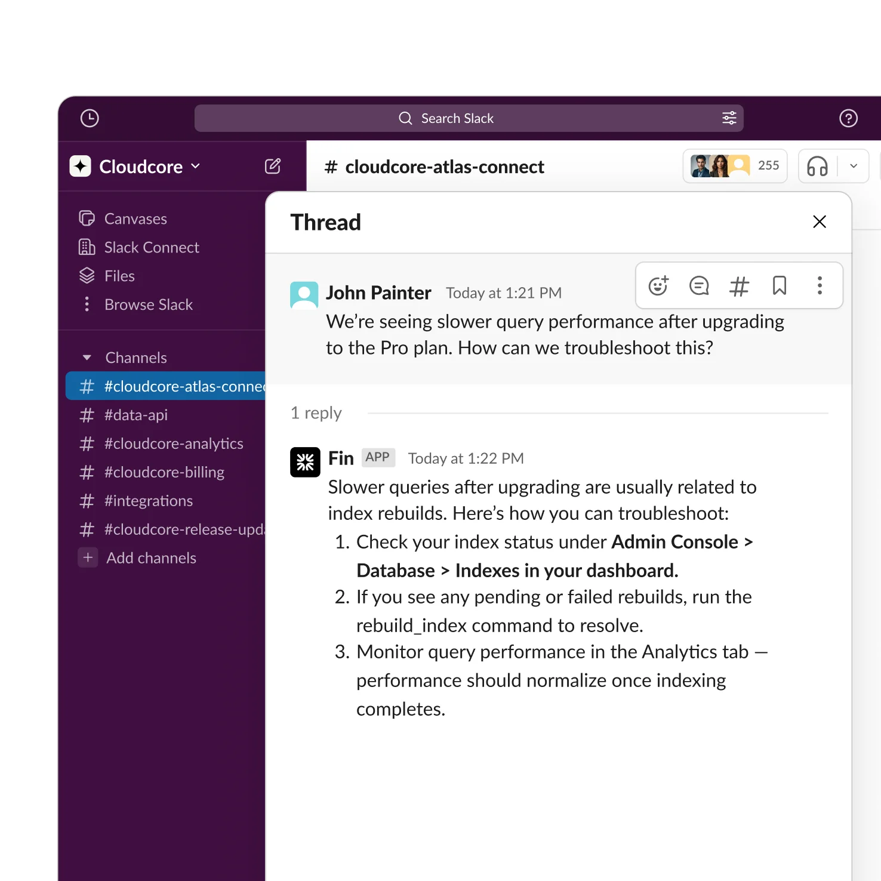Open Slack Connect in the sidebar
Screen dimensions: 881x881
click(x=151, y=248)
